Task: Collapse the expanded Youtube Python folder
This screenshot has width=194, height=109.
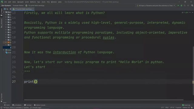Action: (6, 45)
